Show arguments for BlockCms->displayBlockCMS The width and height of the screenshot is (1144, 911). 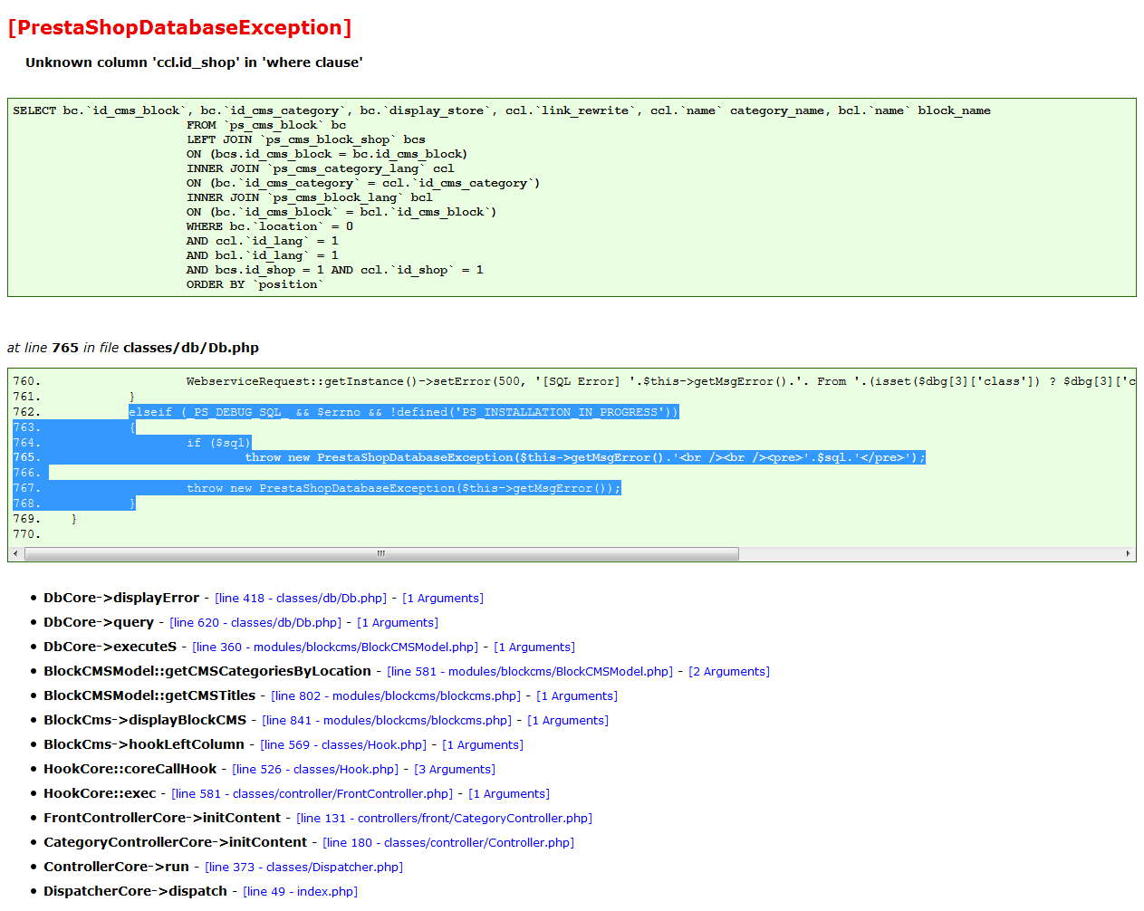pos(568,721)
